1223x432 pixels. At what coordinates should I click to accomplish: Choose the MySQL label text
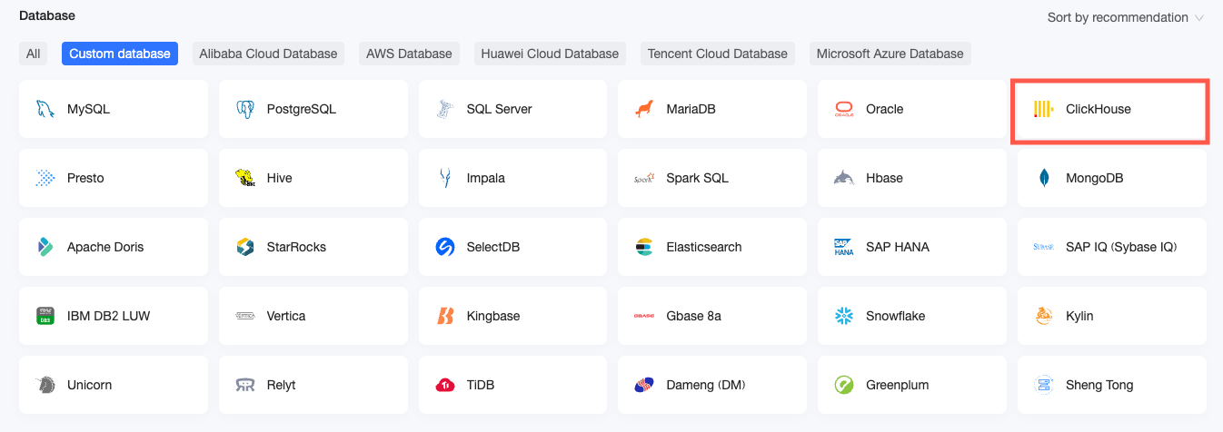(x=88, y=109)
